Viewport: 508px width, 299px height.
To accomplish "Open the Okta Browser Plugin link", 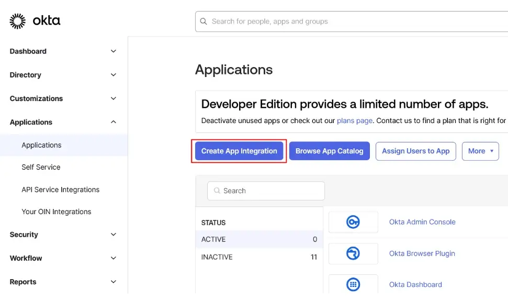I will tap(422, 253).
